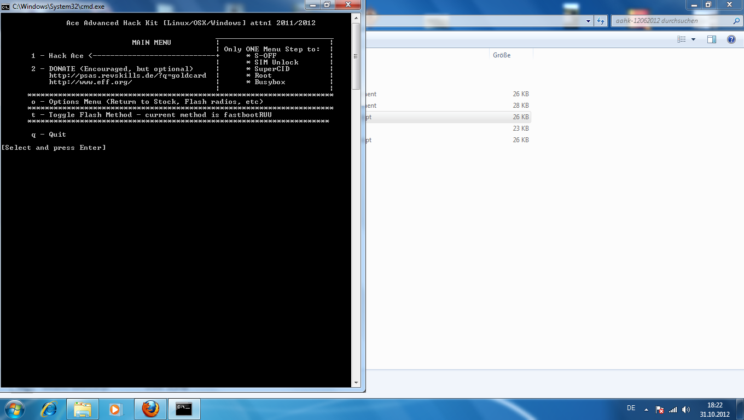Click the 'Only ONE Menu Step to:' text
This screenshot has width=744, height=420.
[x=272, y=49]
